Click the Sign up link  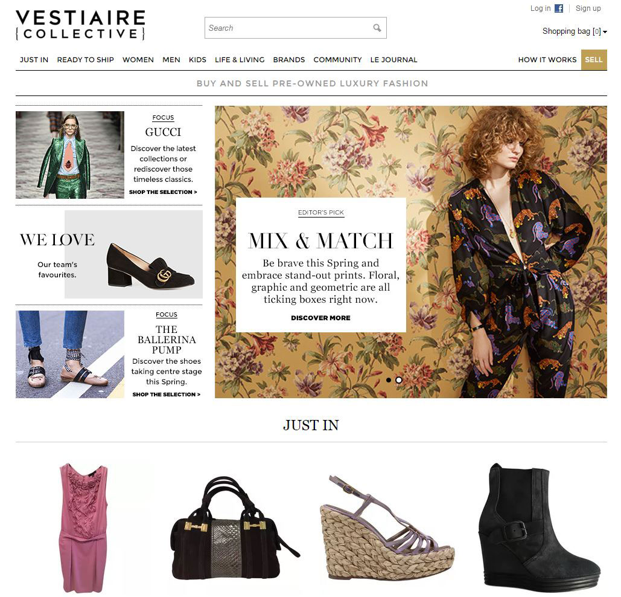point(588,8)
